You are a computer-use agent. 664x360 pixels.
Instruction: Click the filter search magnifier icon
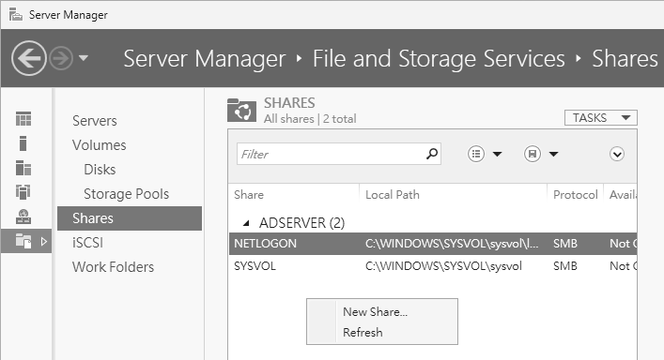(x=431, y=154)
